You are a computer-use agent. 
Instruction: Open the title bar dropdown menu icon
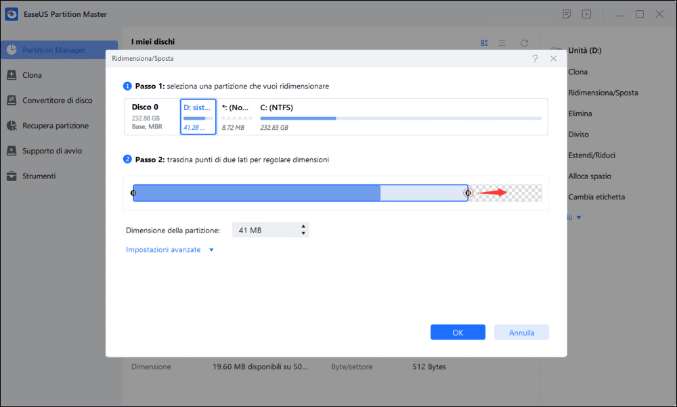point(586,14)
